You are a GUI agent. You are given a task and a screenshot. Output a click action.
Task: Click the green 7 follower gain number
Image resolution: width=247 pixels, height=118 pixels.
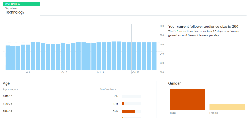pos(178,32)
